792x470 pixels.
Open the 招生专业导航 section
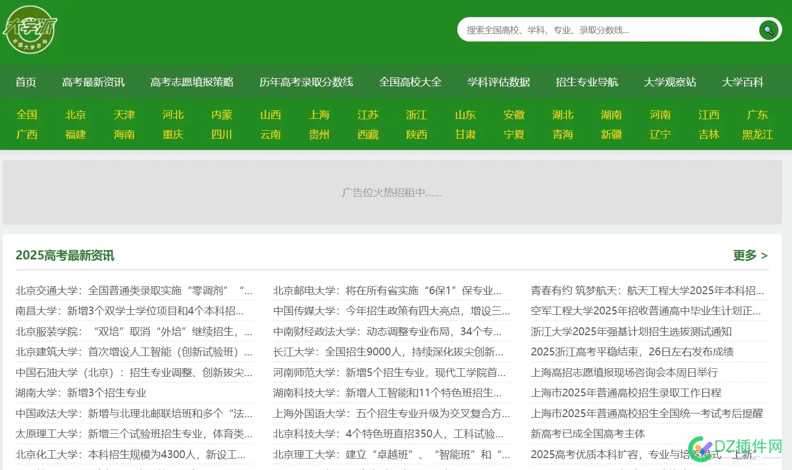click(587, 81)
